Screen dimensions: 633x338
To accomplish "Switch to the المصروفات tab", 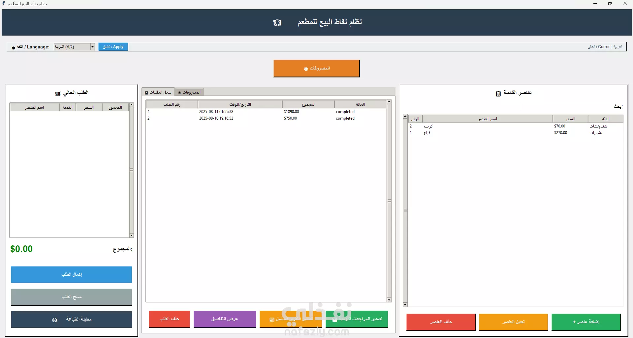I will (189, 92).
